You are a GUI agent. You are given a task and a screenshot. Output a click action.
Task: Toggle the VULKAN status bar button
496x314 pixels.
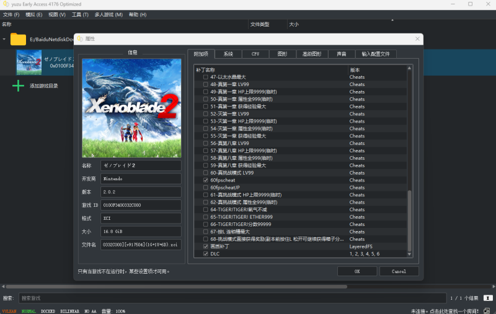pos(9,311)
